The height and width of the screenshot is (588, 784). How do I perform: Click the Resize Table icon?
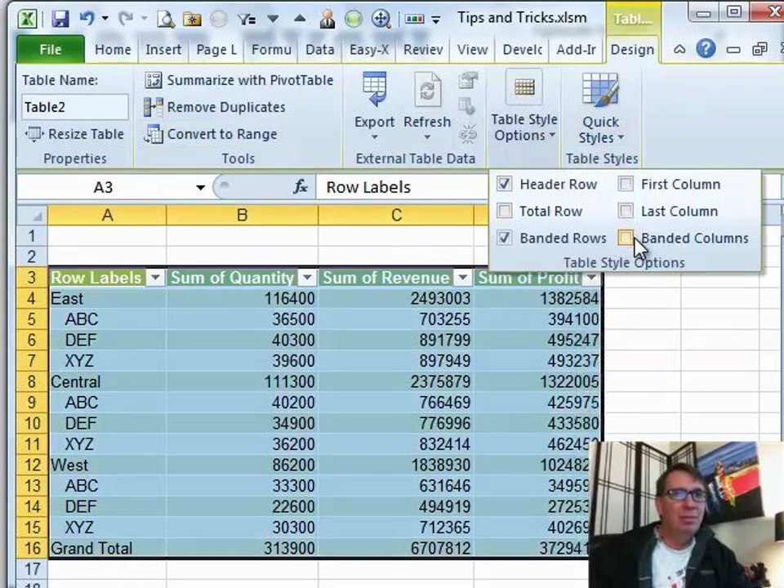click(34, 134)
